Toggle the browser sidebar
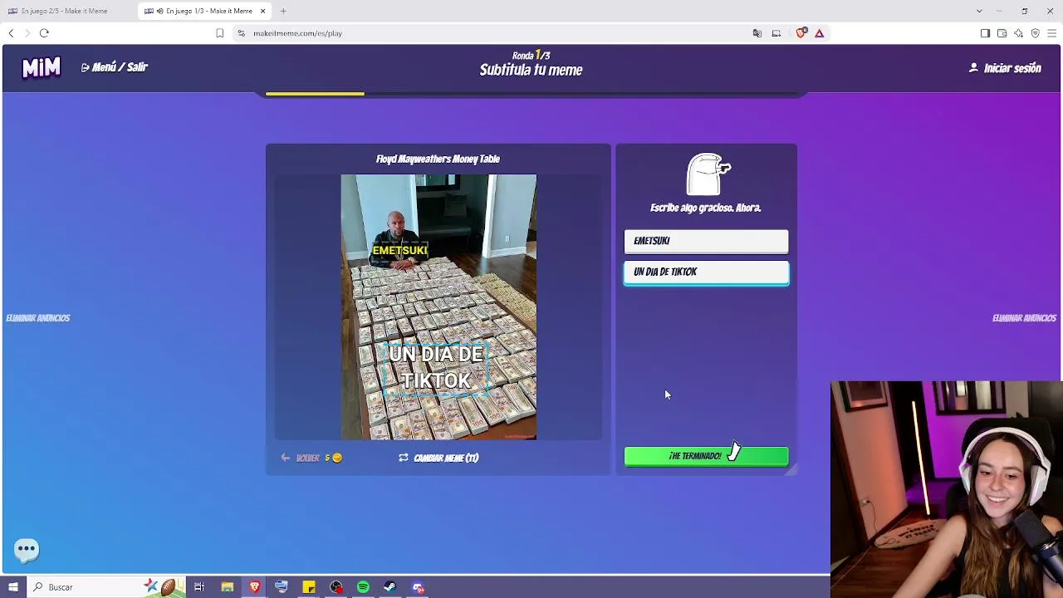 985,33
